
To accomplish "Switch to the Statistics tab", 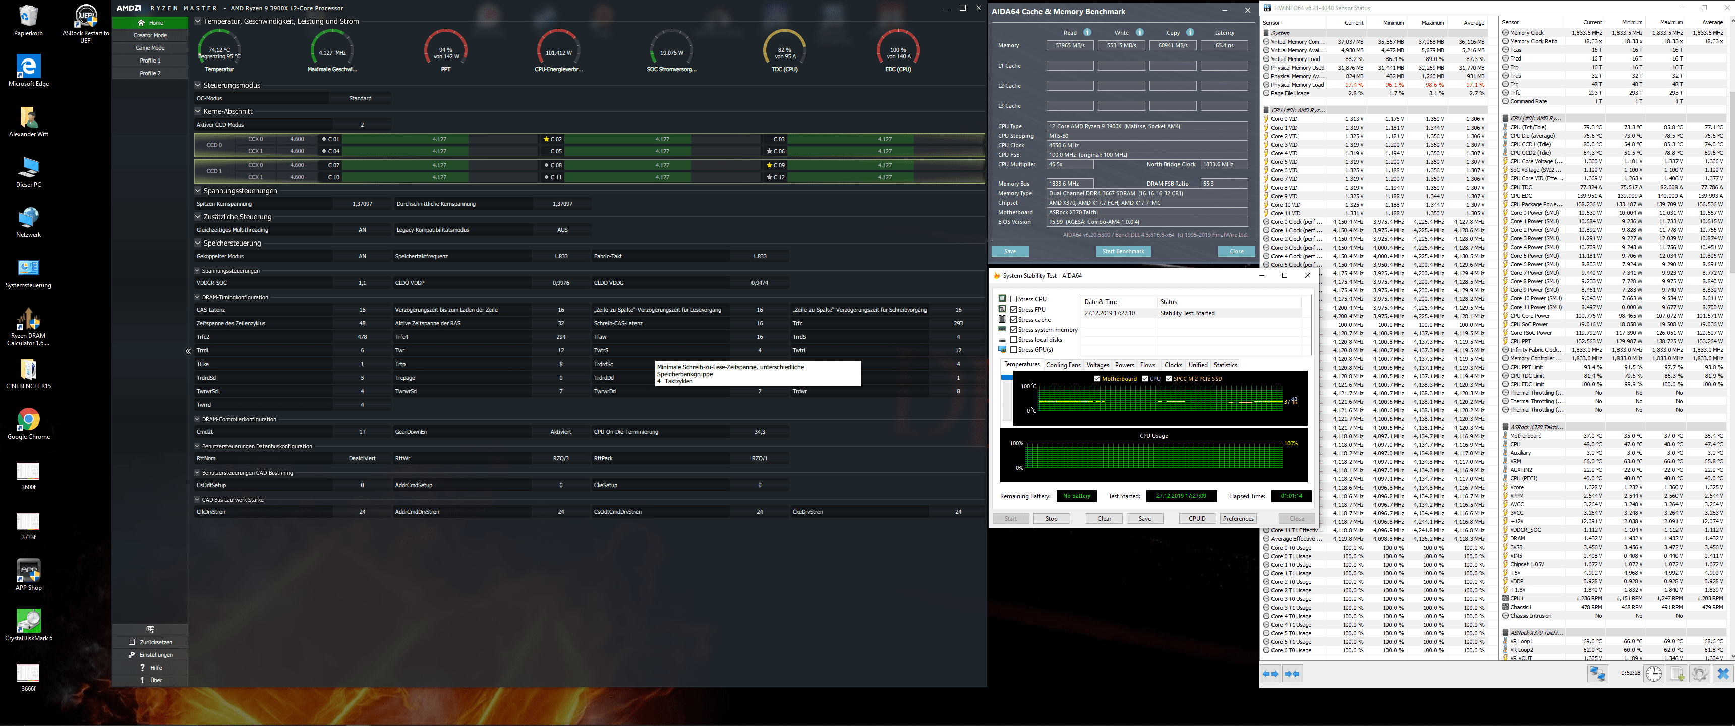I will point(1225,365).
